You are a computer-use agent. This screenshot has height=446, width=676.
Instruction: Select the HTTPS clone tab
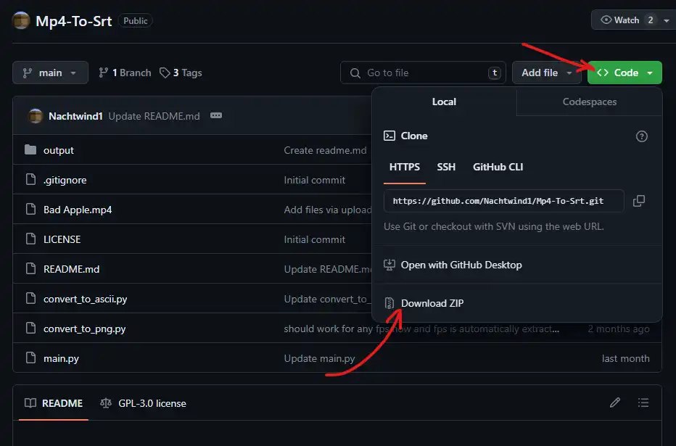[x=405, y=167]
